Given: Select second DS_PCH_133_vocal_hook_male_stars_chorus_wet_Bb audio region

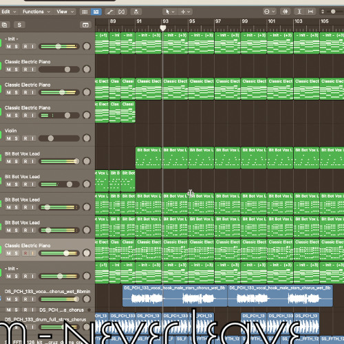Looking at the screenshot, I should pos(280,296).
